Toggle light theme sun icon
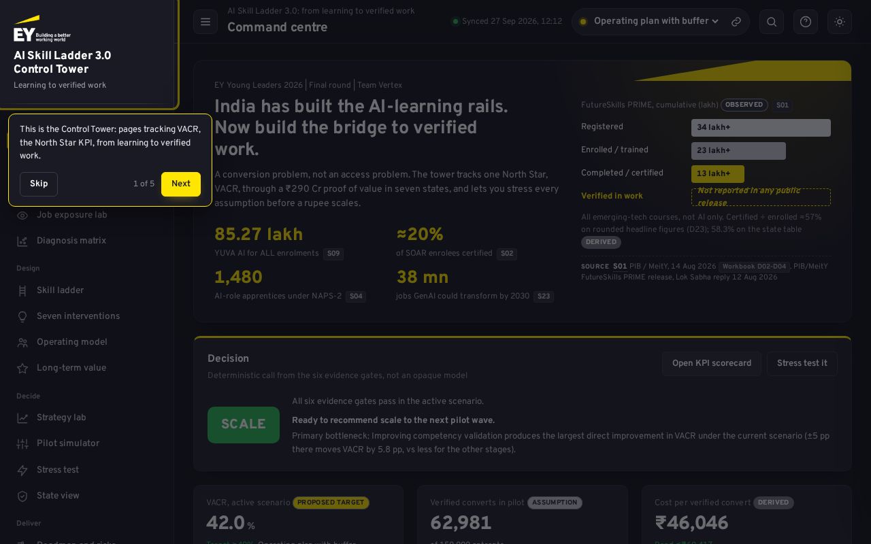 click(x=840, y=22)
